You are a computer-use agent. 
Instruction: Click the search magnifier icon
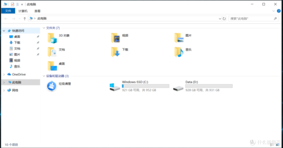275,18
